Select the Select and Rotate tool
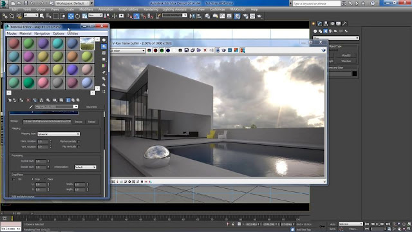 coord(77,16)
